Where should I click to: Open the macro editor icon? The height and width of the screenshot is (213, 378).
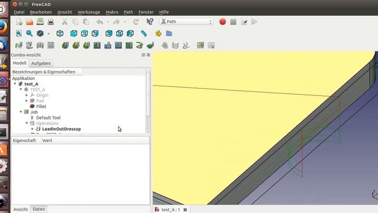tap(244, 22)
